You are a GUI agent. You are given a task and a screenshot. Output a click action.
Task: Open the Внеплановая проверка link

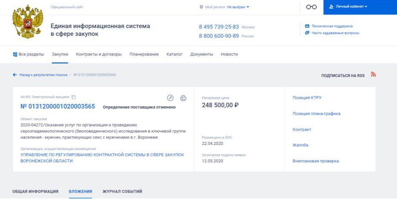(x=316, y=161)
